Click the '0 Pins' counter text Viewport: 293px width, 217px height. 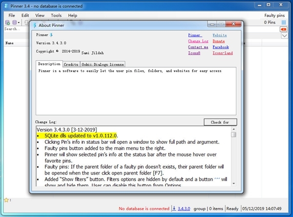(270, 22)
